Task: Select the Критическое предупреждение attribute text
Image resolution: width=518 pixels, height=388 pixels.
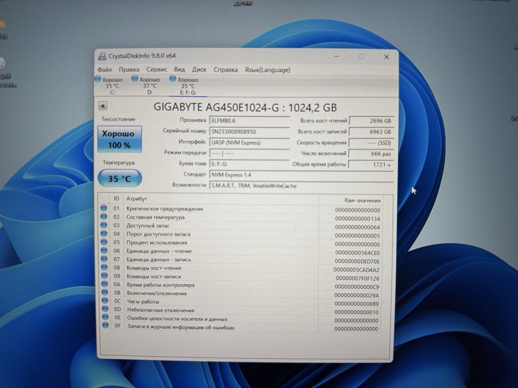Action: (x=165, y=209)
